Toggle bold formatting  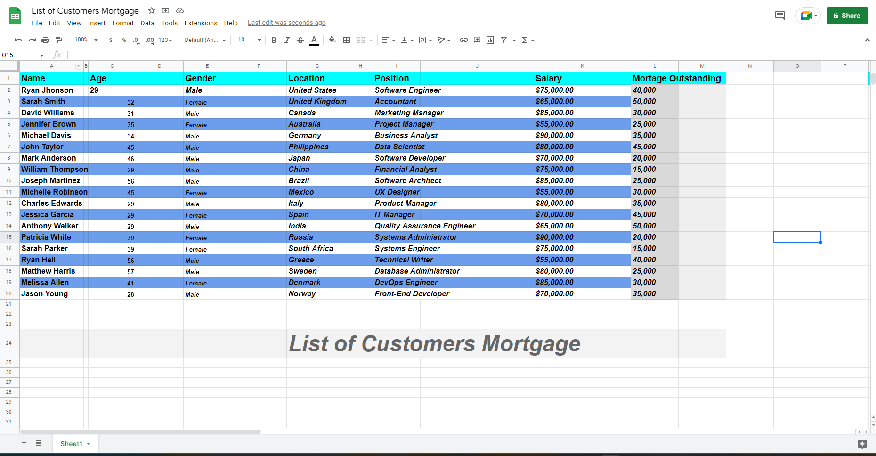[x=274, y=40]
